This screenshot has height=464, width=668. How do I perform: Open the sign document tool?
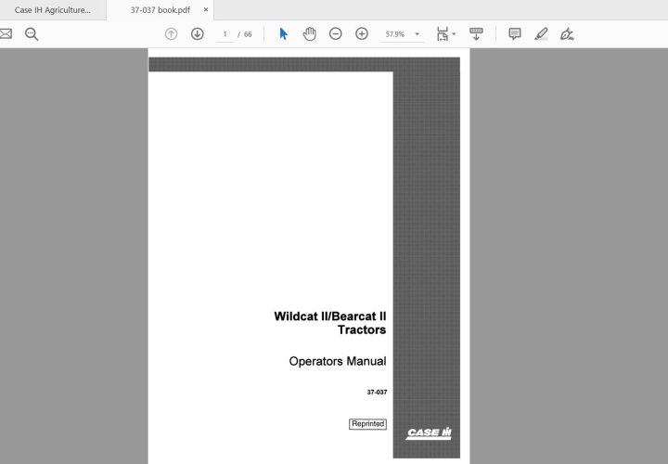pos(567,33)
